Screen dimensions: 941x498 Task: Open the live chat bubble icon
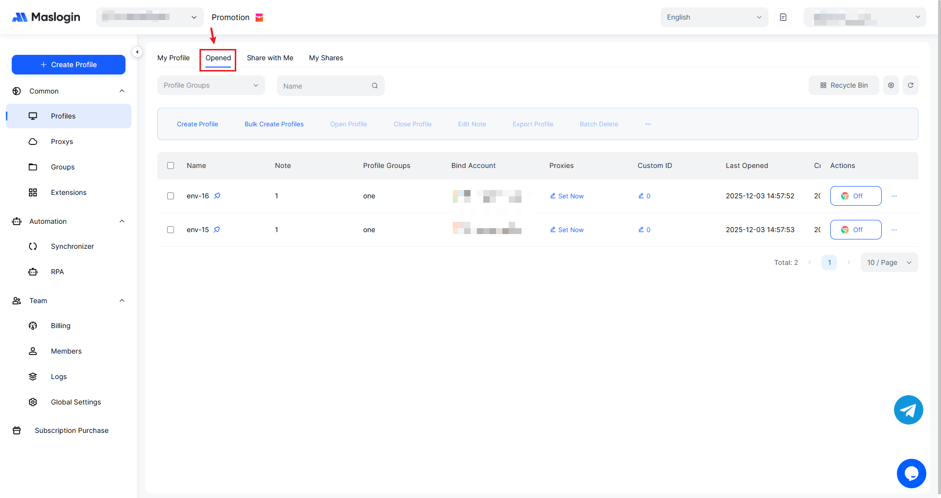pos(911,474)
